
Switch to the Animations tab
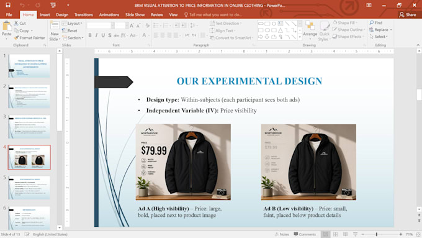click(x=109, y=14)
